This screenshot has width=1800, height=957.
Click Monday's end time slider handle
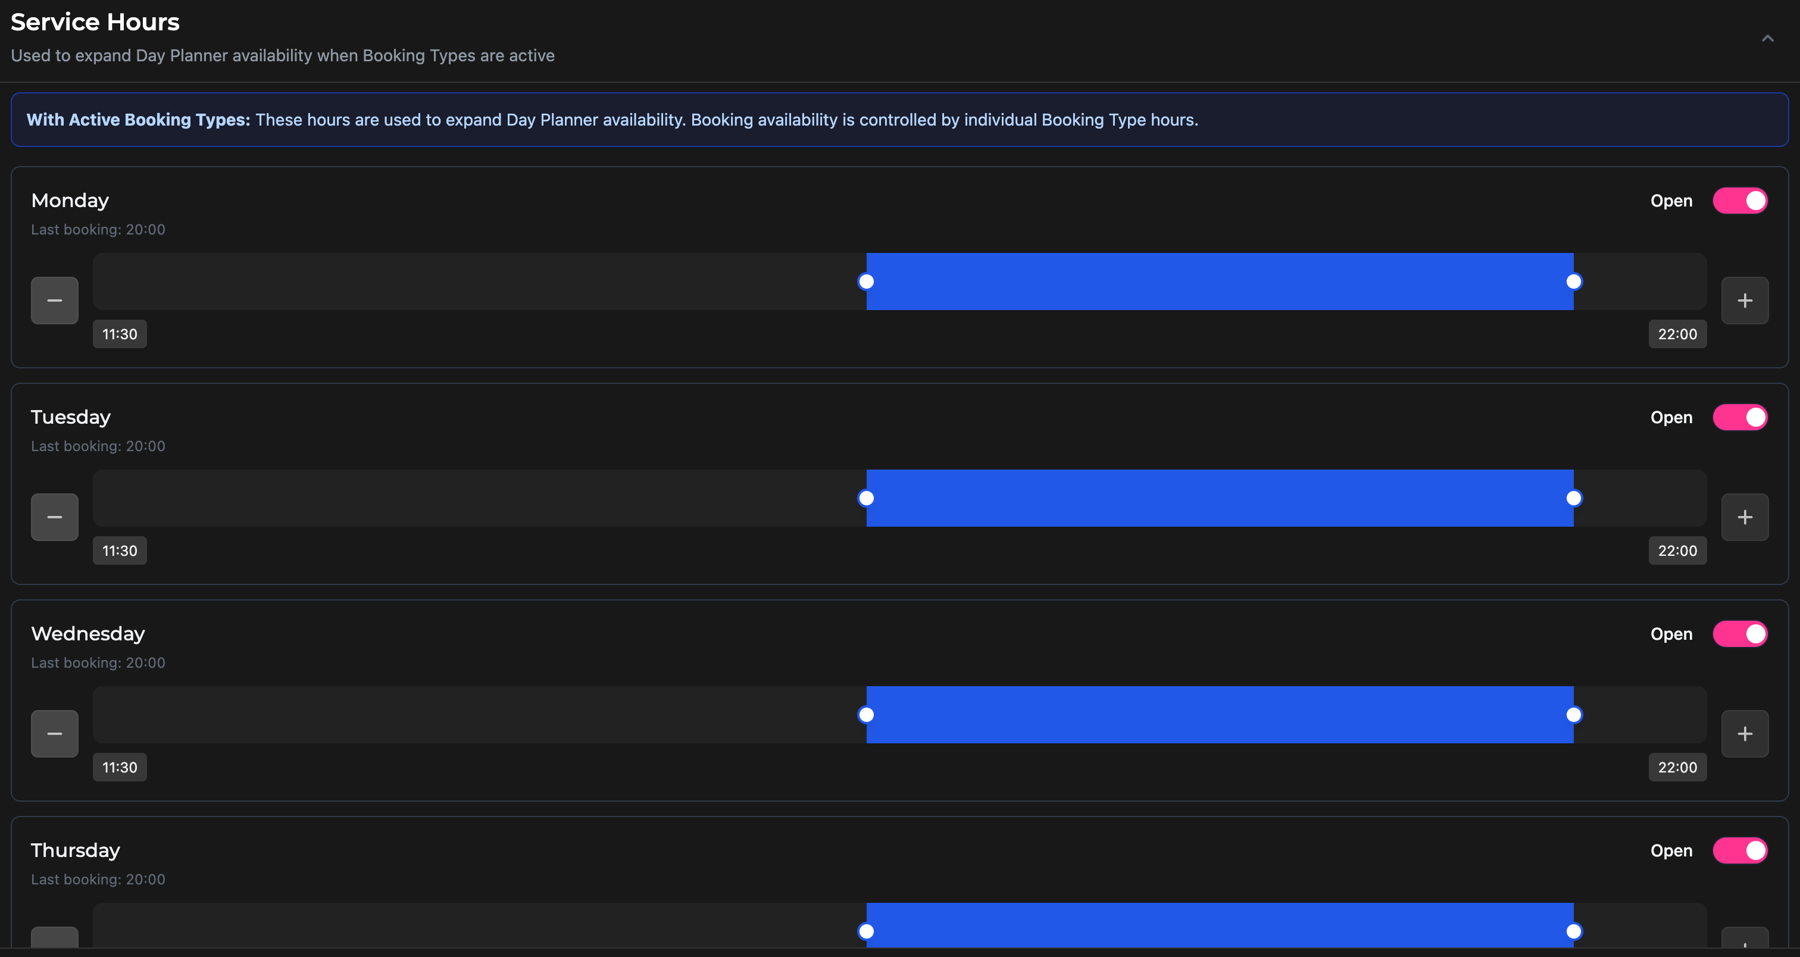point(1574,282)
